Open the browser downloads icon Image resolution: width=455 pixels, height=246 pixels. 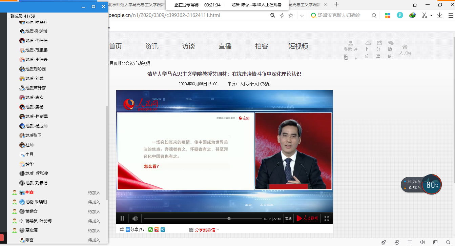pos(439,16)
